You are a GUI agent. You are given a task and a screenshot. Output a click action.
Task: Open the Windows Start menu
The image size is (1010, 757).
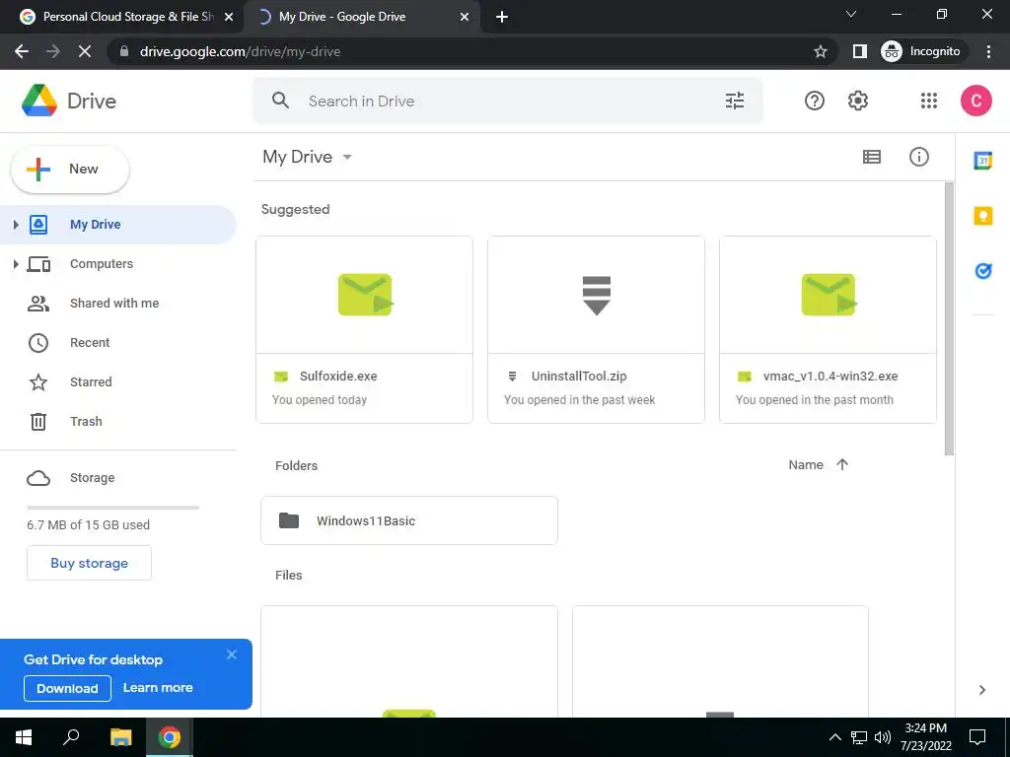[24, 737]
